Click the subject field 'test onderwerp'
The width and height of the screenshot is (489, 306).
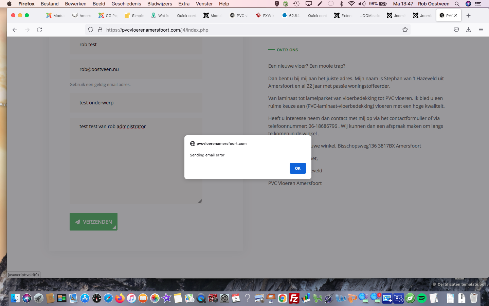tap(136, 103)
